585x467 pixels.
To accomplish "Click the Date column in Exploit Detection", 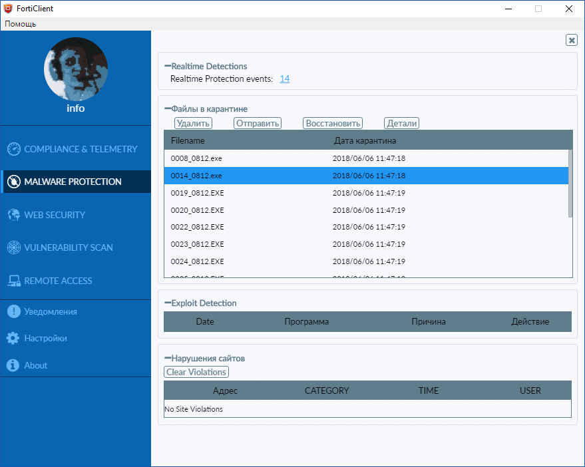I will tap(205, 321).
